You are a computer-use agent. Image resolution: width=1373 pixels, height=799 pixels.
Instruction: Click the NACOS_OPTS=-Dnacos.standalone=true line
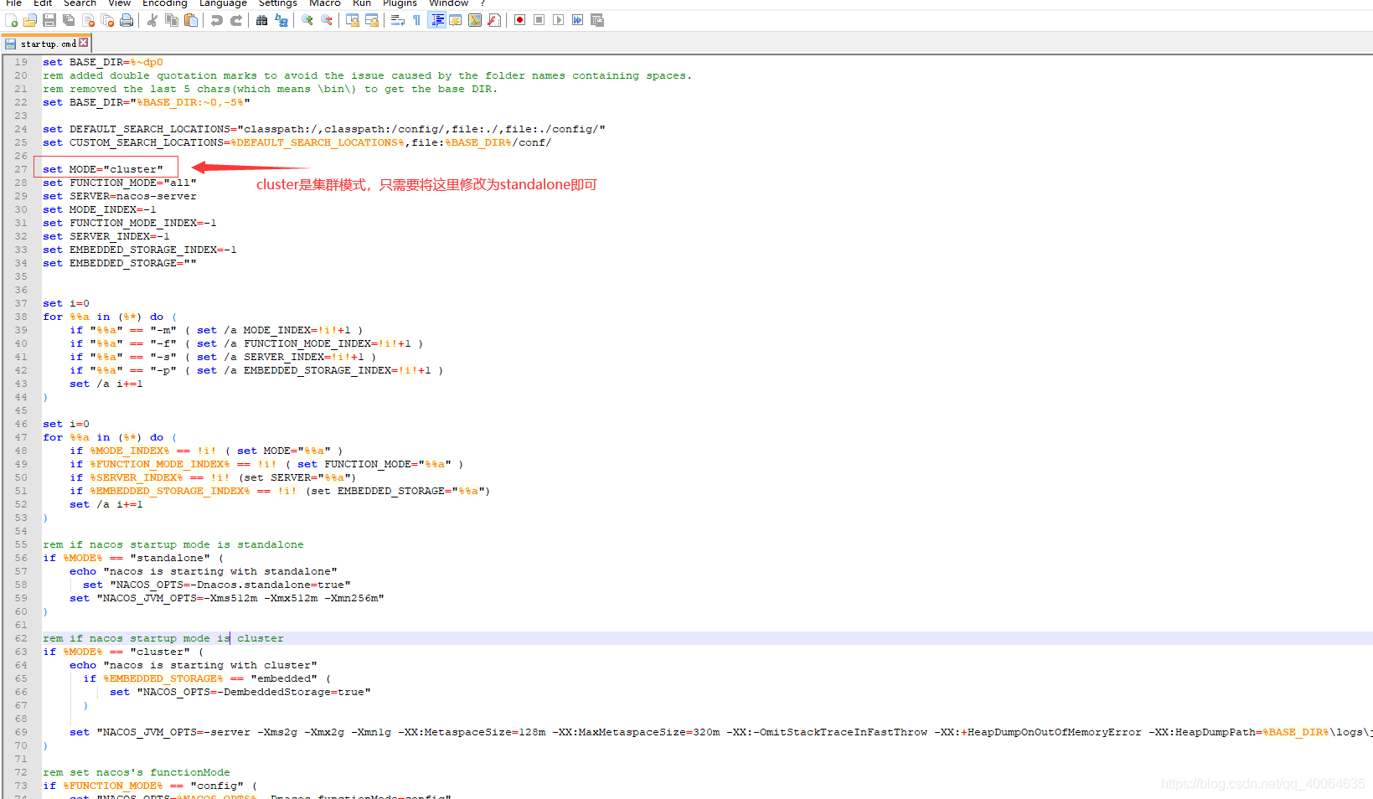tap(217, 585)
